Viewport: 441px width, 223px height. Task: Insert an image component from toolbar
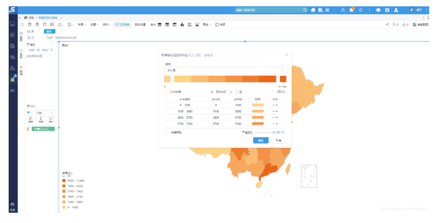(197, 24)
